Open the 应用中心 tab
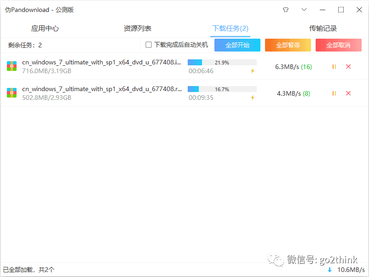Viewport: 369px width, 277px height. point(45,28)
